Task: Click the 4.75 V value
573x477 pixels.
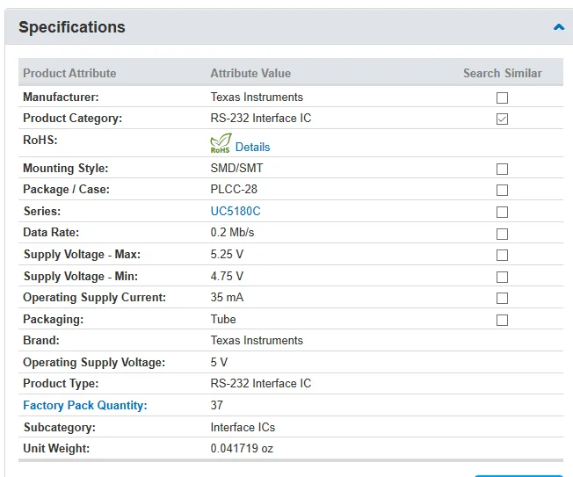Action: coord(227,277)
